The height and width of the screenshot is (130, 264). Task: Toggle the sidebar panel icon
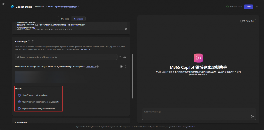coord(4,4)
